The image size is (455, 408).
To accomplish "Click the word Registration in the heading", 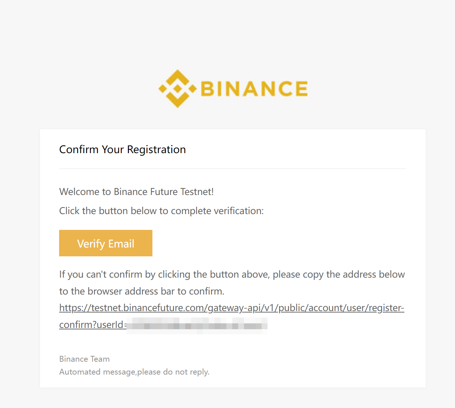I will (156, 149).
